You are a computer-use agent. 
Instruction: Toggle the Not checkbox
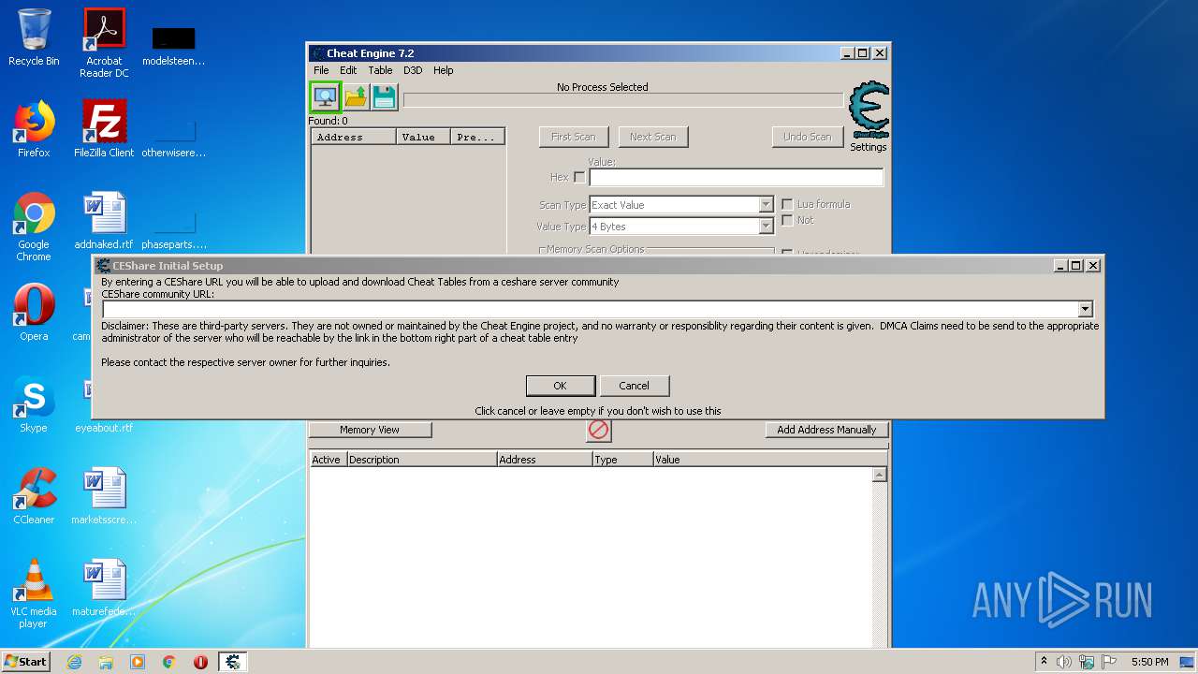click(787, 220)
